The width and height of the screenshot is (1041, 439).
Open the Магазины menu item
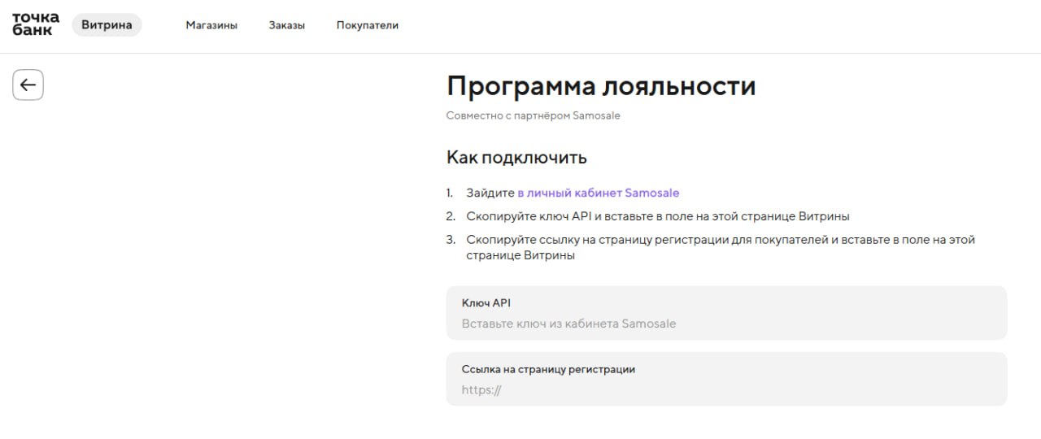(x=211, y=25)
